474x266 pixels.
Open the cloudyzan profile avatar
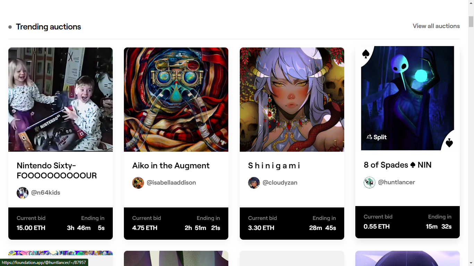pyautogui.click(x=254, y=183)
